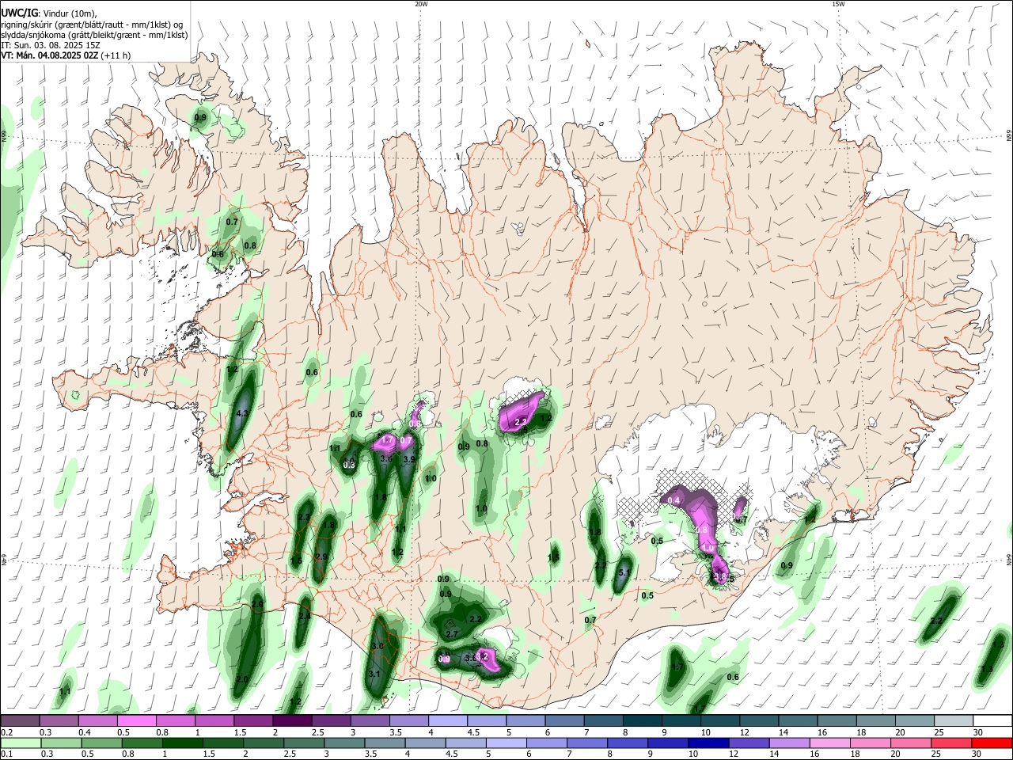Select the top-row legend swatch between 0.5 and 0.8
This screenshot has width=1013, height=760.
click(136, 720)
